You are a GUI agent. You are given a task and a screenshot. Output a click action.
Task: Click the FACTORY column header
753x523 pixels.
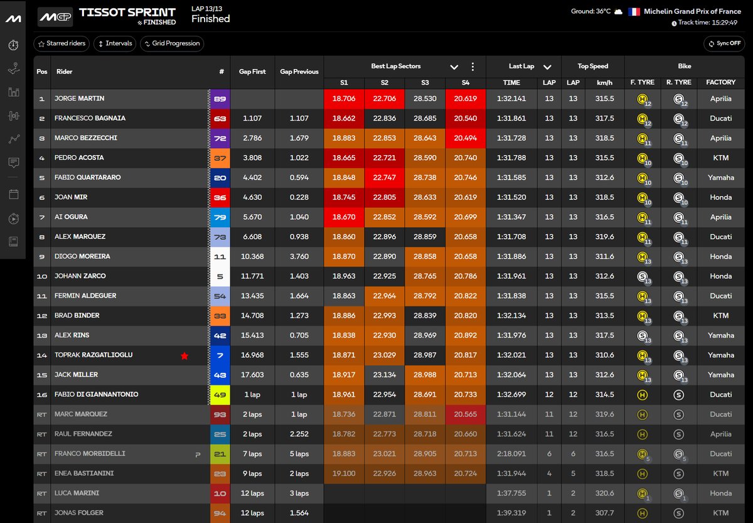720,82
